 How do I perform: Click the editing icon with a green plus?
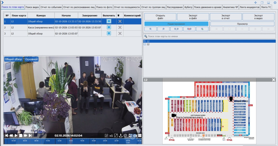click(202, 29)
